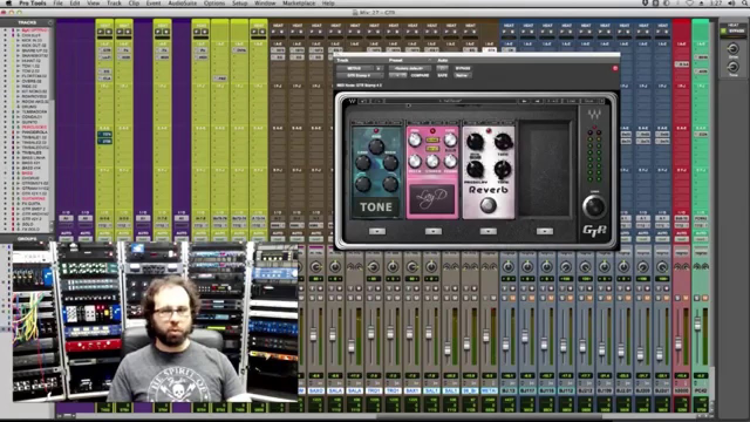Open the menu arrow below the empty stomp slot
This screenshot has width=750, height=422.
544,232
